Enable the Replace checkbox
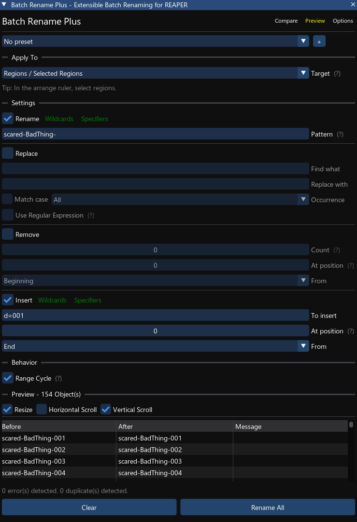The height and width of the screenshot is (522, 357). tap(8, 153)
